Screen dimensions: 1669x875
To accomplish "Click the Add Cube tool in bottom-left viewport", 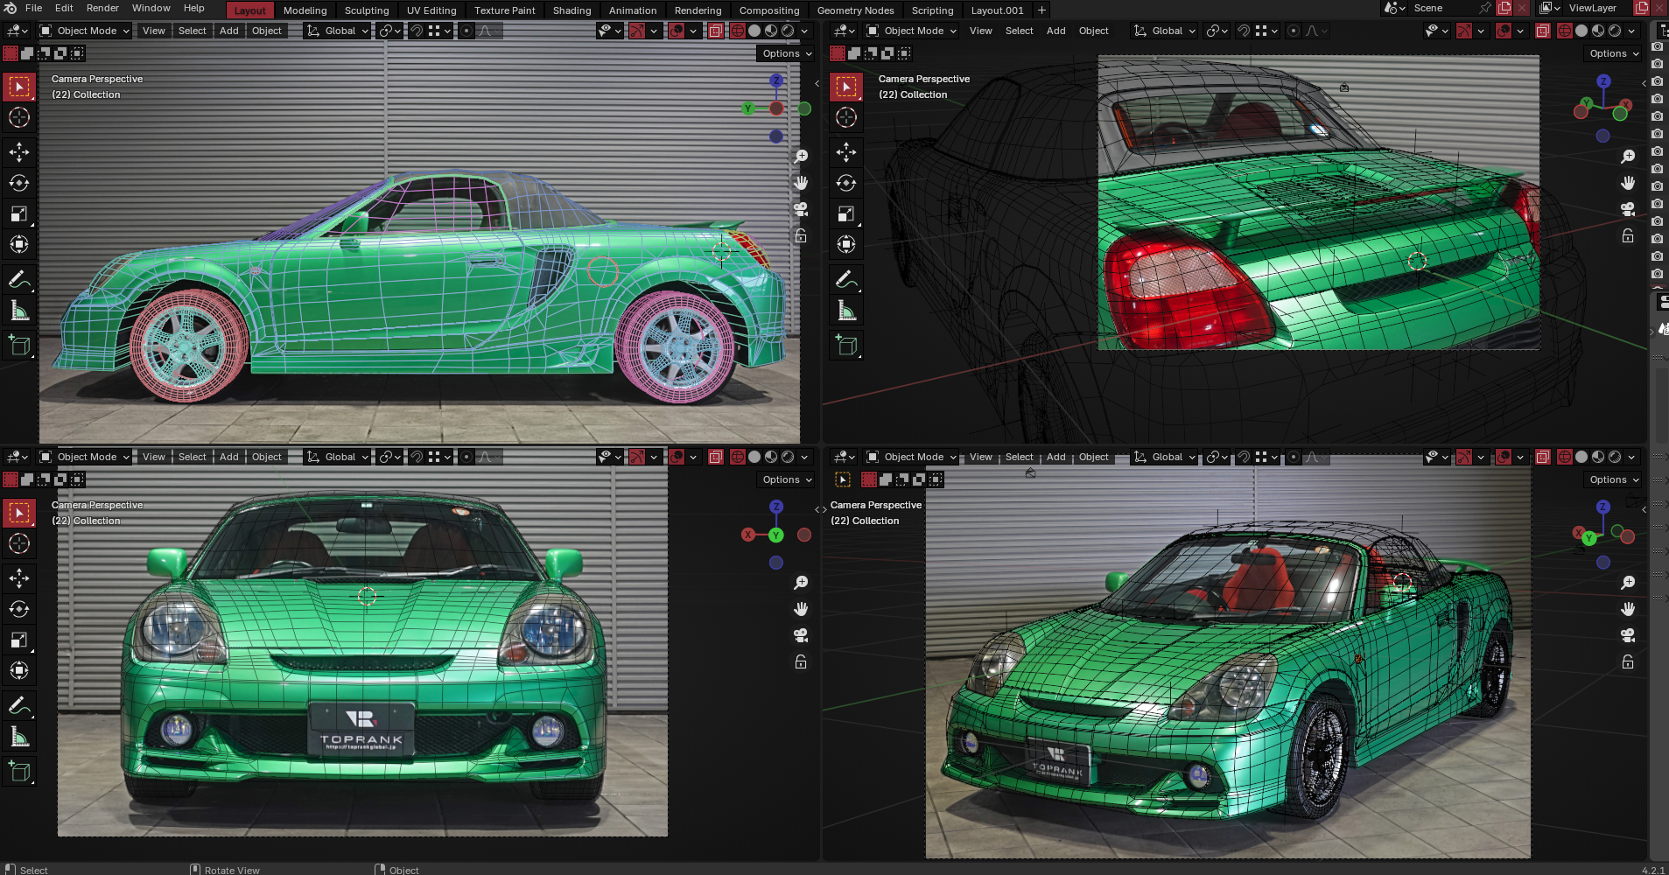I will click(x=19, y=772).
